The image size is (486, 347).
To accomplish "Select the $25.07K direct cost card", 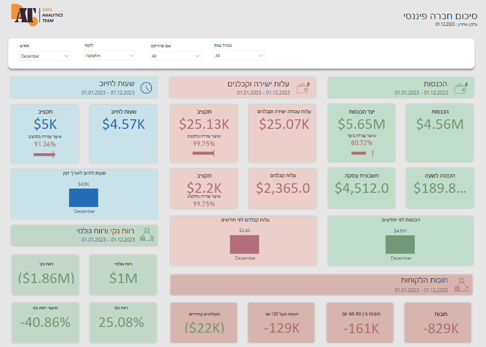I will click(282, 134).
